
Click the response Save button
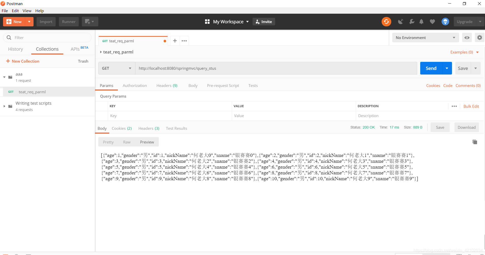click(x=440, y=127)
